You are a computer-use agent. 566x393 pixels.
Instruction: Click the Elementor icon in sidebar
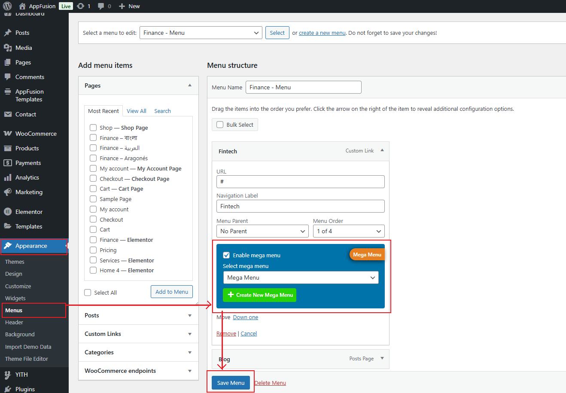click(x=8, y=212)
